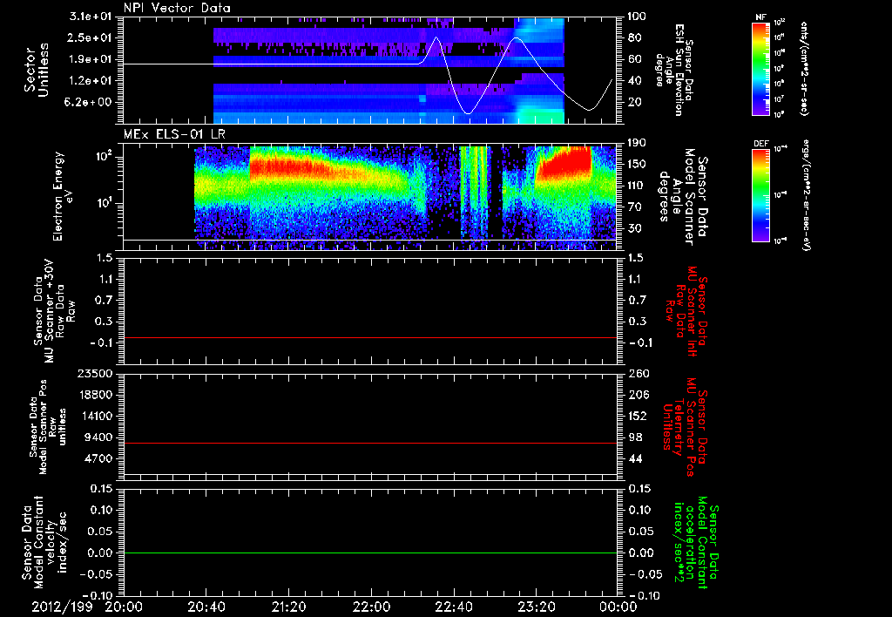Click the 'DEF' color bar heading
The width and height of the screenshot is (892, 617).
(x=760, y=144)
